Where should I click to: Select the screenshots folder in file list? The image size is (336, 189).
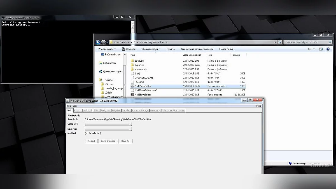[x=141, y=69]
